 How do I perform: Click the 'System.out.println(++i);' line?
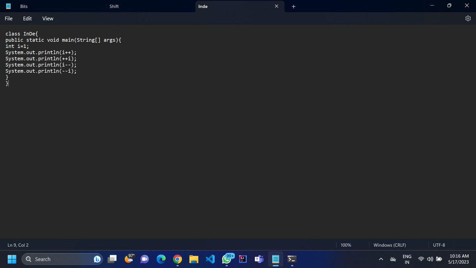pos(41,59)
